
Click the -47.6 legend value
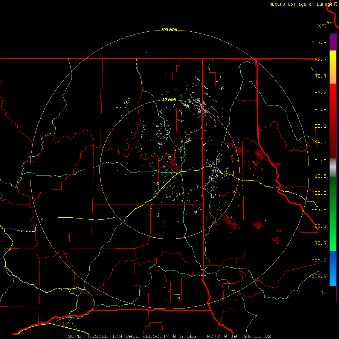click(319, 210)
